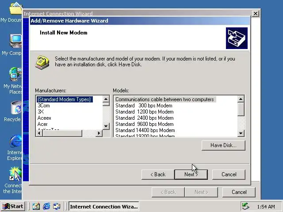Cancel the Internet Connection Wizard behind
This screenshot has height=212, width=283.
click(x=239, y=192)
